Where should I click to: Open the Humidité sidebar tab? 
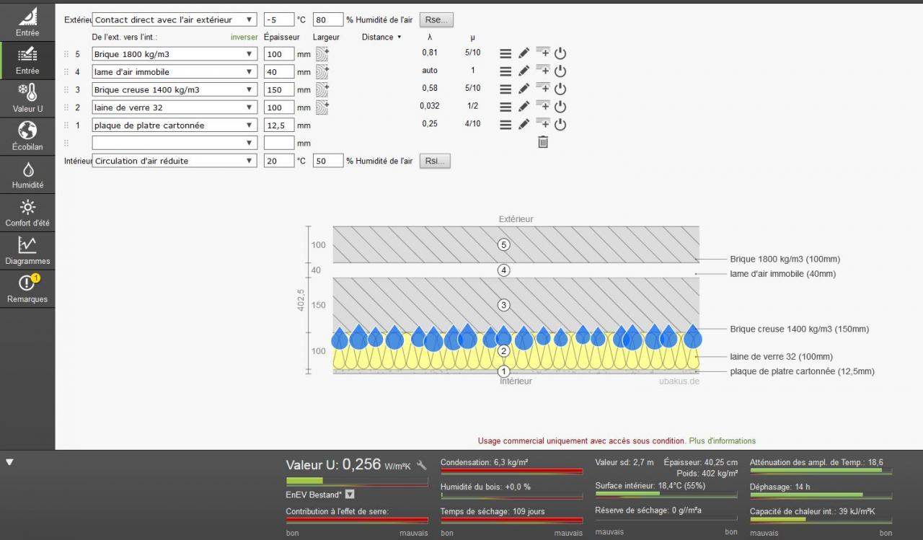click(27, 174)
